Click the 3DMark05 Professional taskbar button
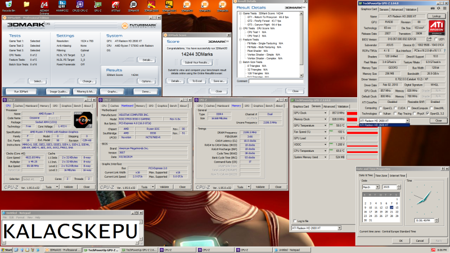Image resolution: width=450 pixels, height=253 pixels. 63,250
